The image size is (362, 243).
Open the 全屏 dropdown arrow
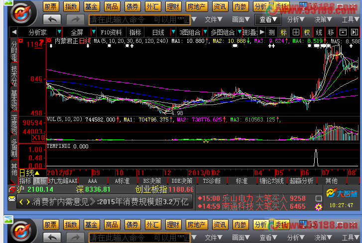(x=94, y=32)
